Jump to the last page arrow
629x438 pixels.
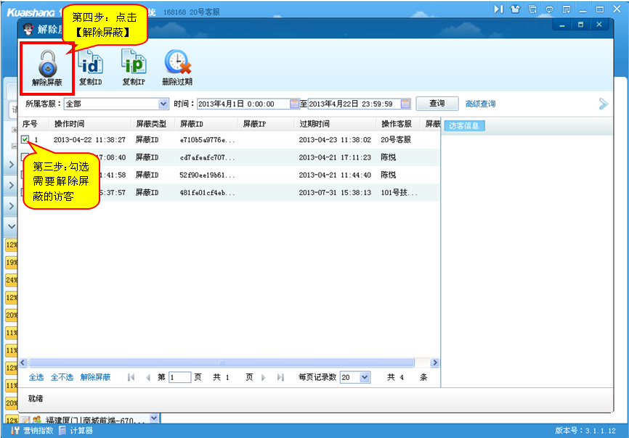tap(280, 378)
